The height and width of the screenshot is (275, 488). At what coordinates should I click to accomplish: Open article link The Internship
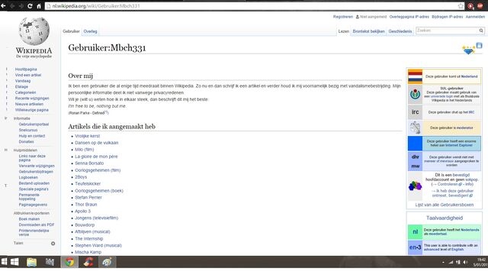tap(89, 238)
